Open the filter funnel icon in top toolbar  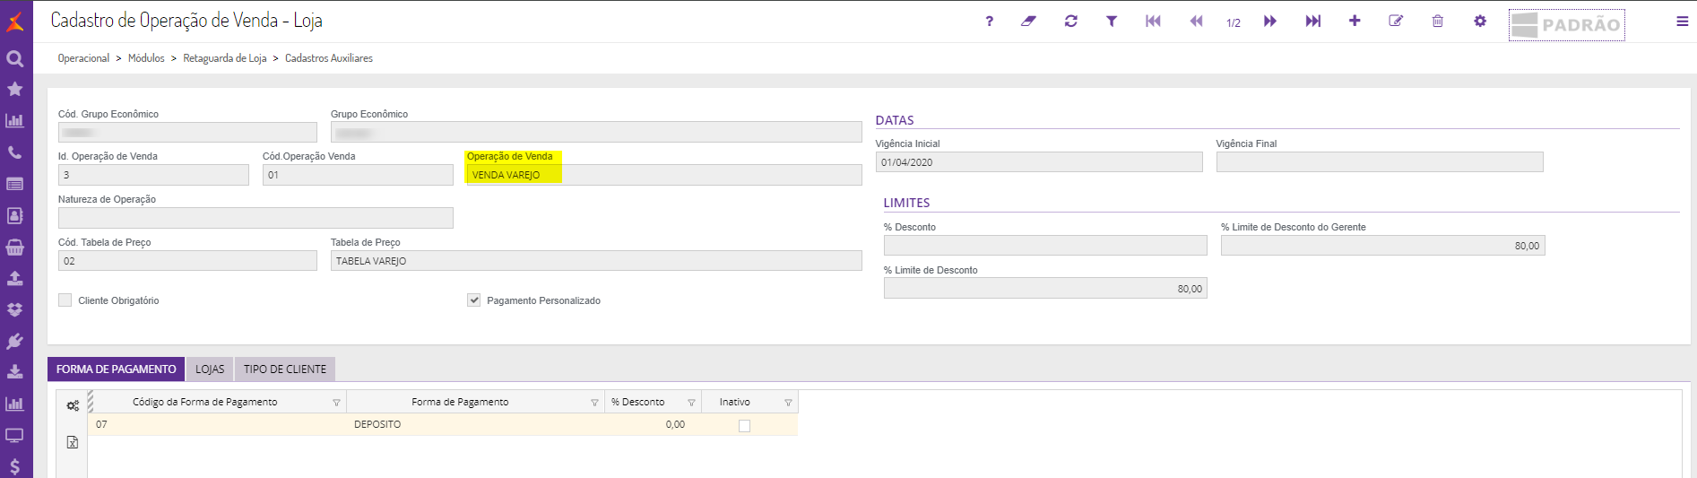1112,22
